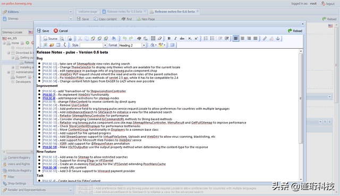Viewport: 340px width, 196px height.
Task: Open the Style dropdown list
Action: pos(93,45)
